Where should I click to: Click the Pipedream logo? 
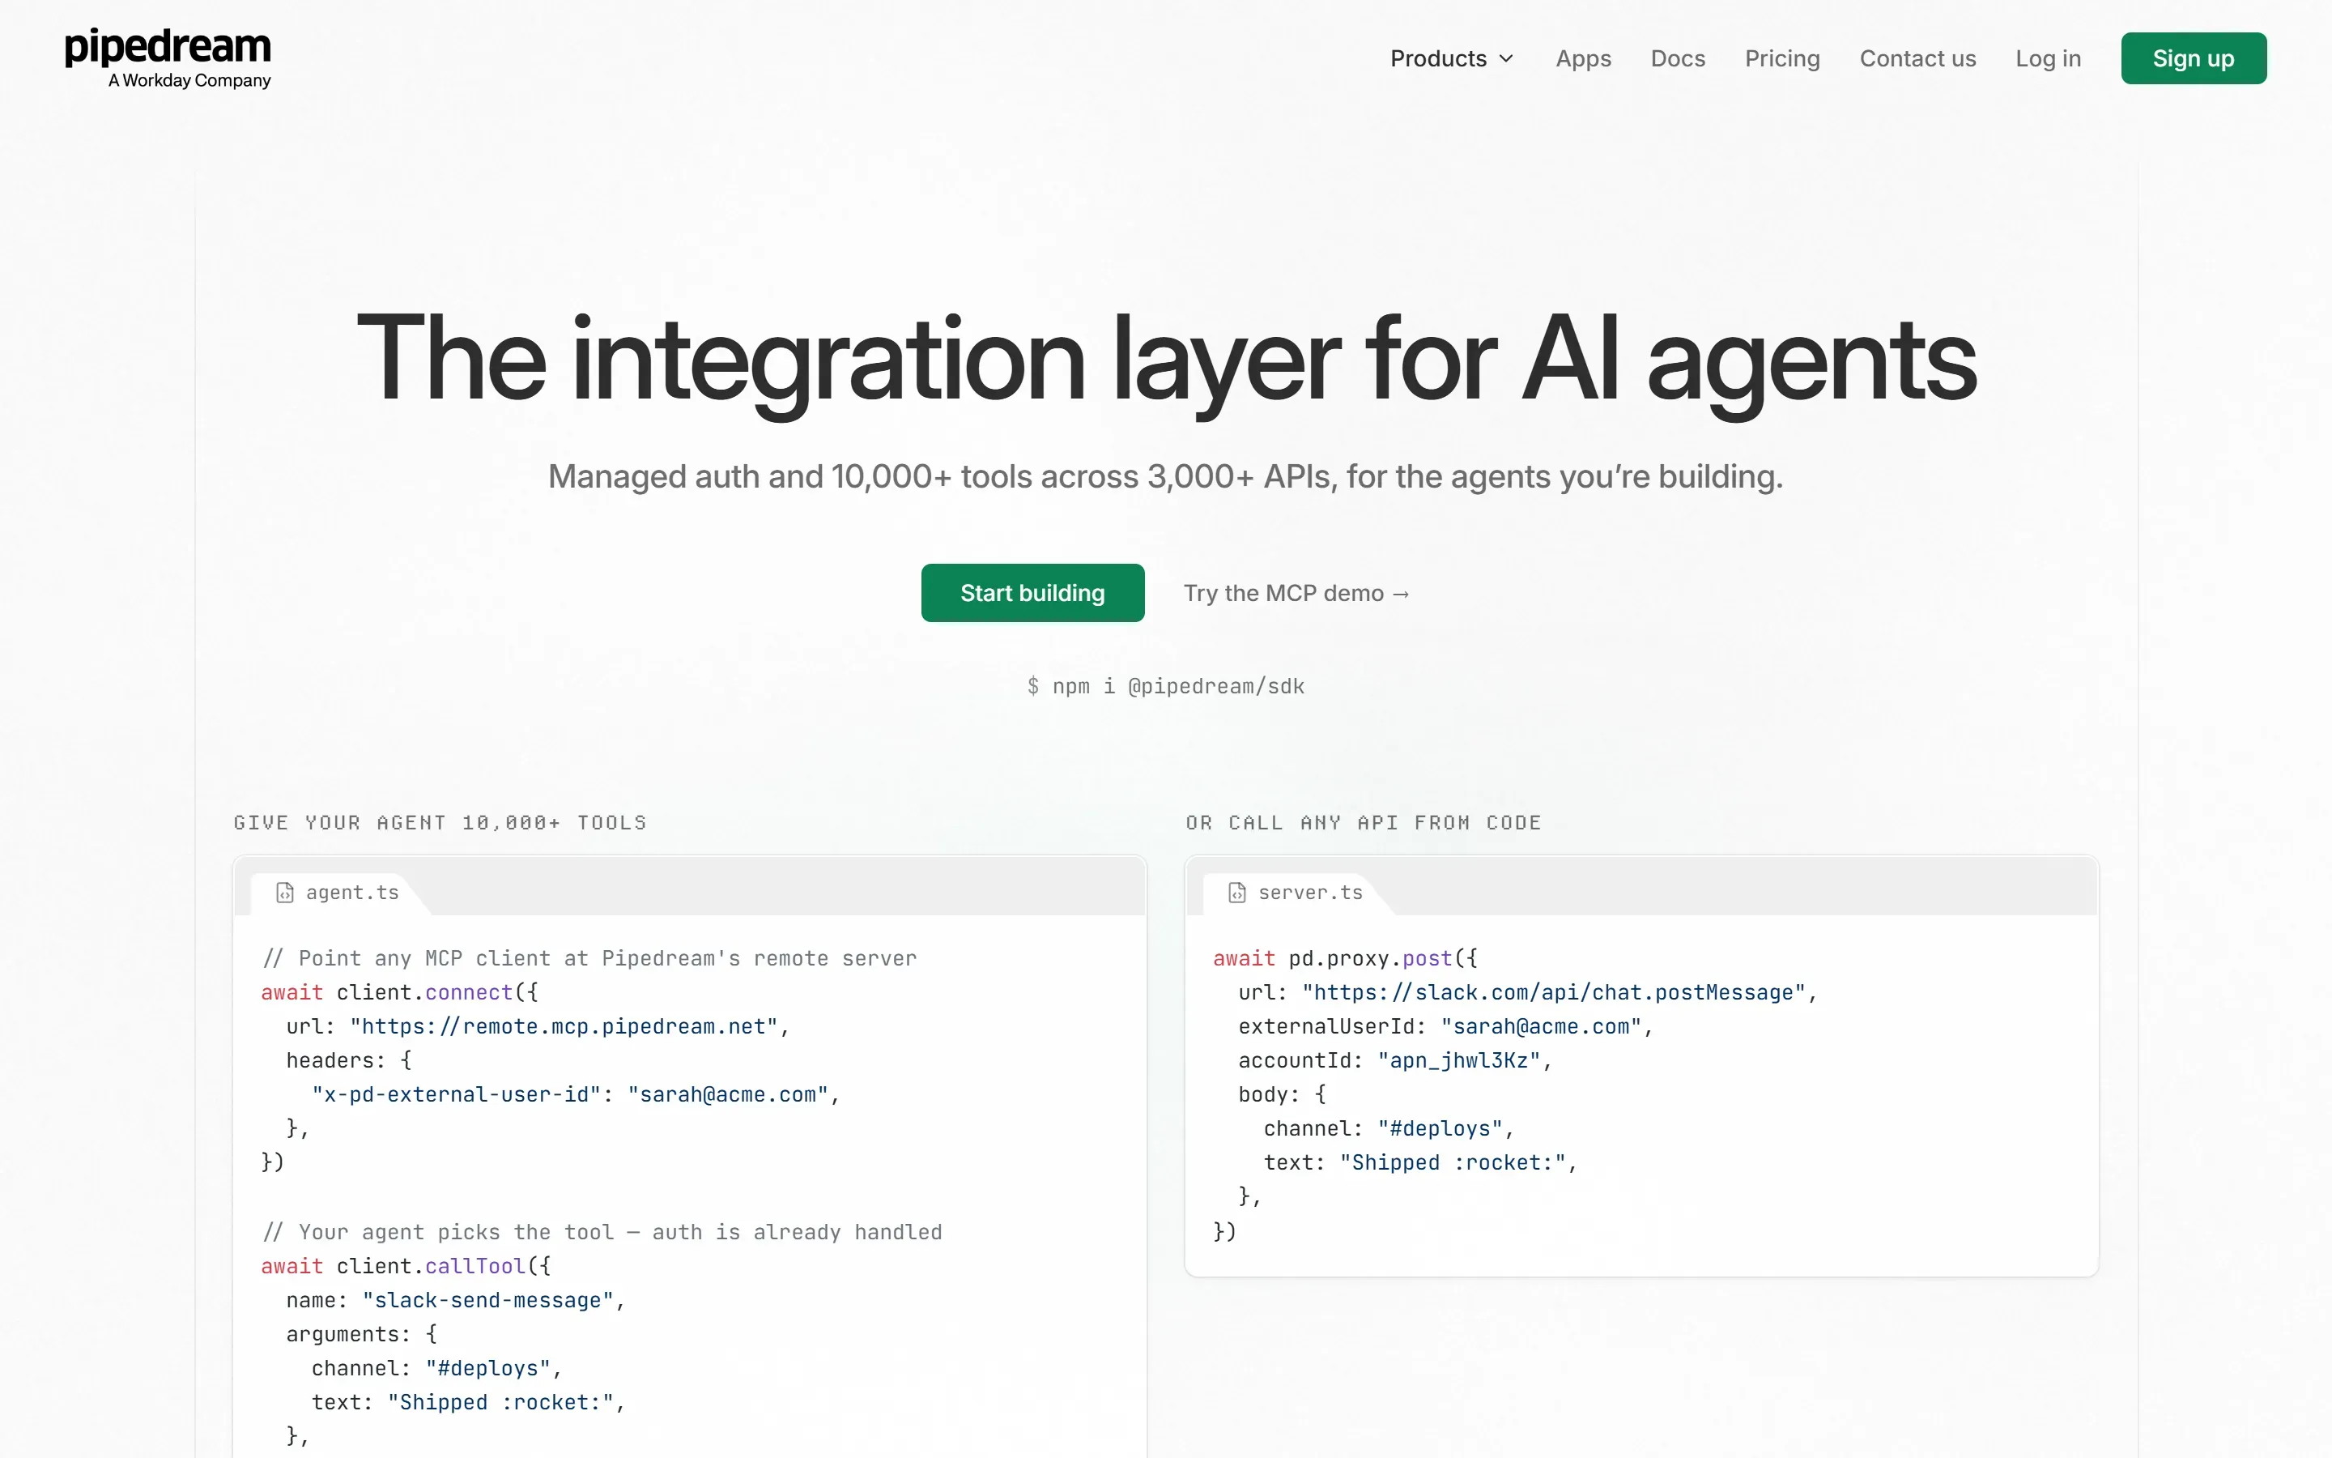168,58
